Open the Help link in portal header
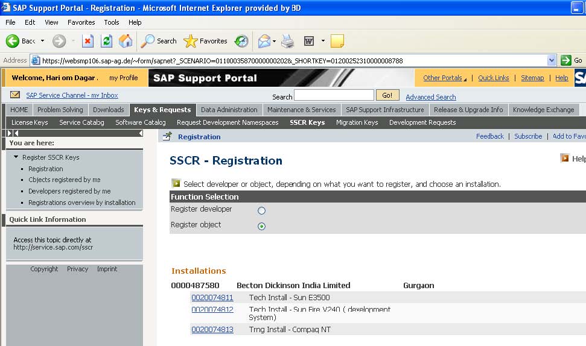 pyautogui.click(x=562, y=78)
